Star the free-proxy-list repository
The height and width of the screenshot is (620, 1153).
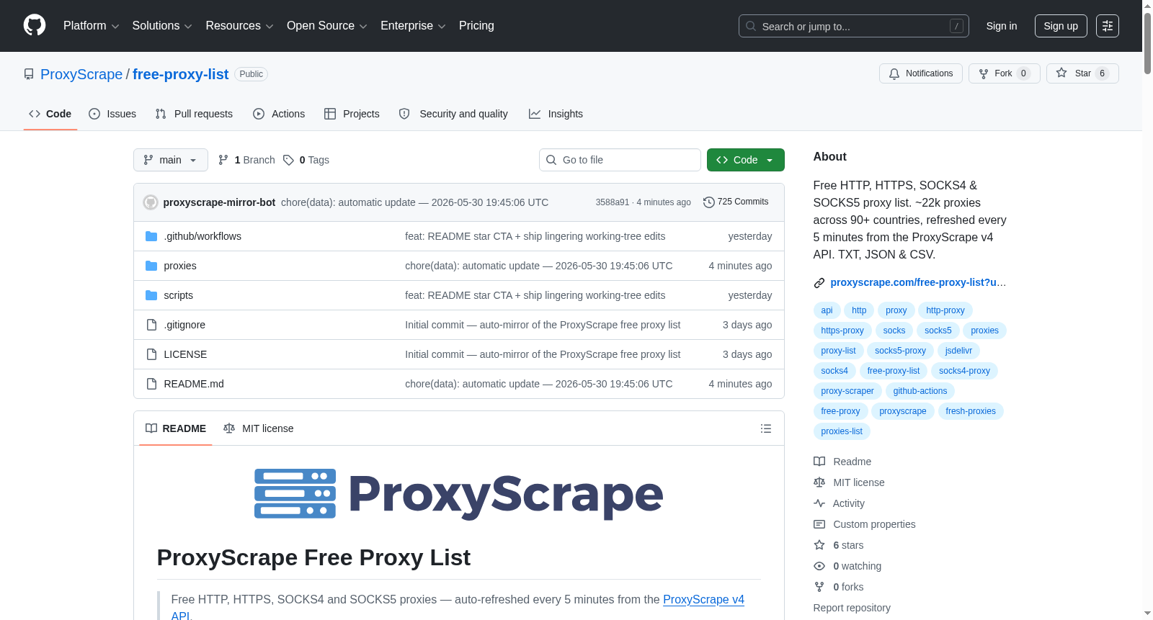1082,73
